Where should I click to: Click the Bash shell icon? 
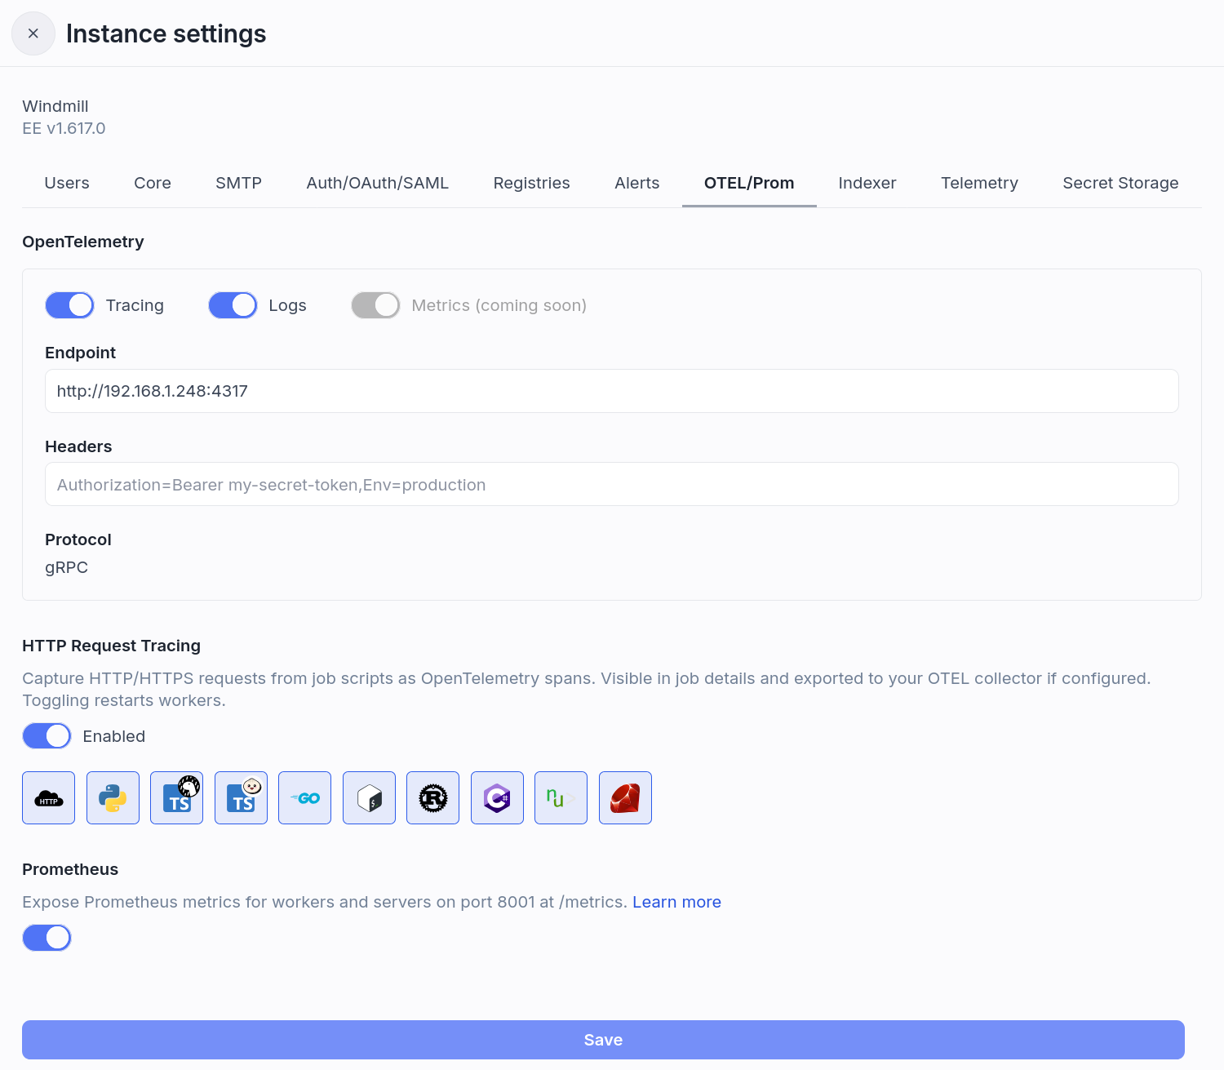coord(369,797)
